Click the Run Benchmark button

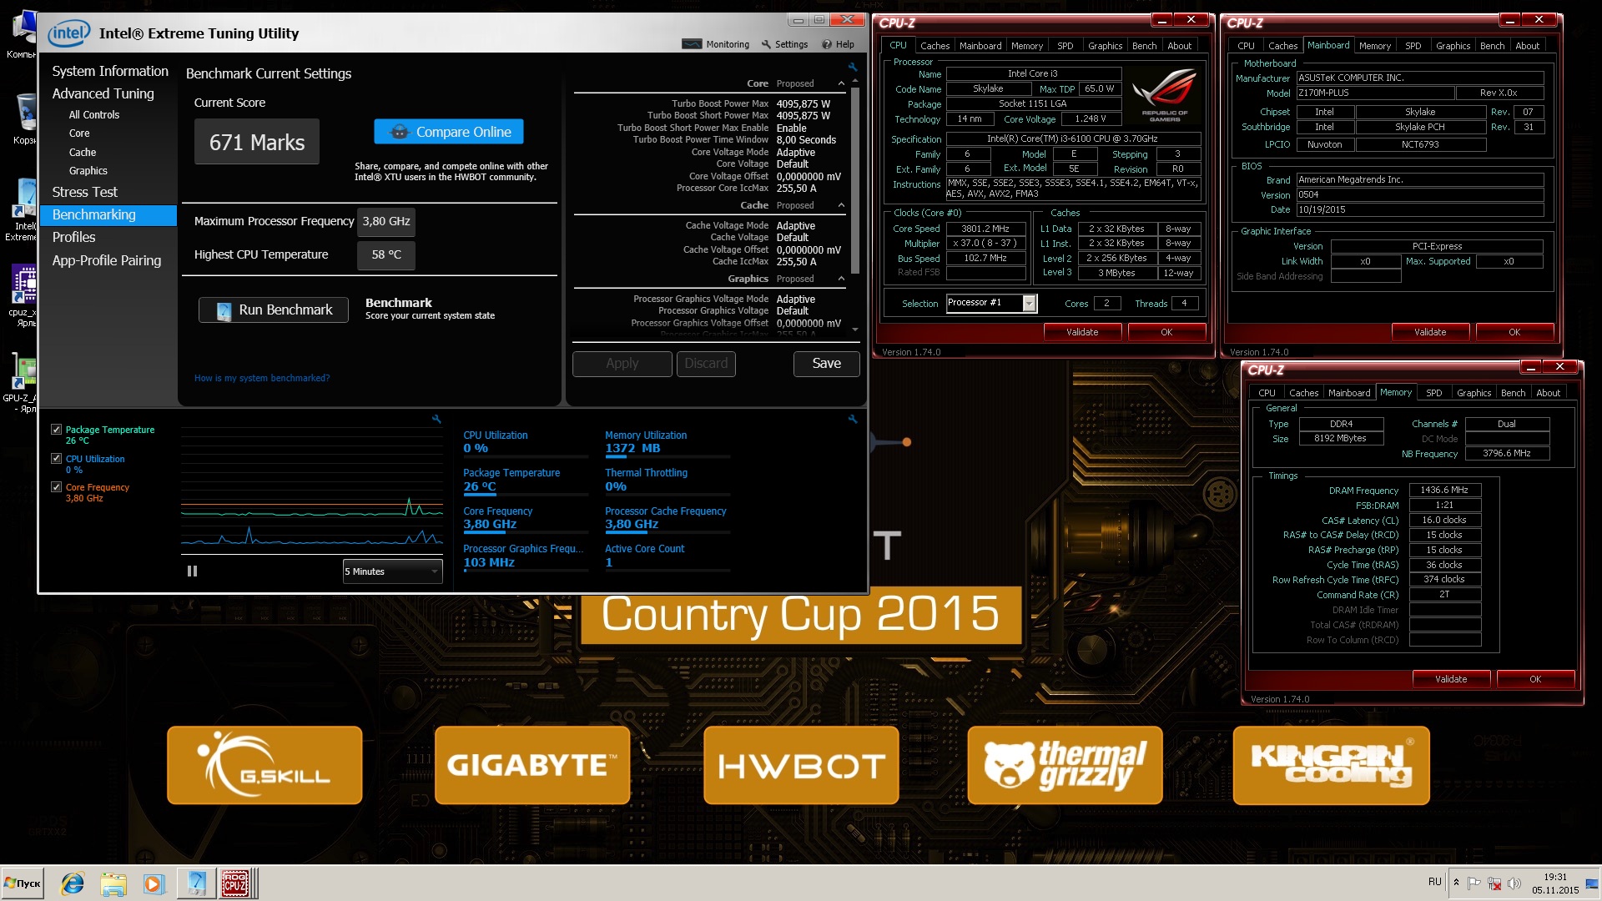pos(274,310)
